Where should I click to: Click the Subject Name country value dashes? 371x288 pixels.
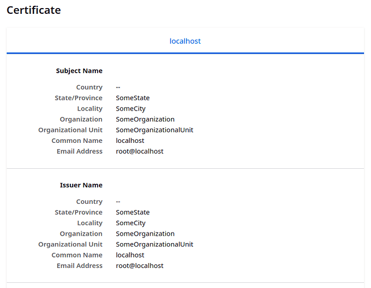(x=118, y=88)
